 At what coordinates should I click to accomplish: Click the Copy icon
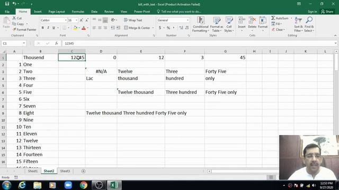[14, 24]
